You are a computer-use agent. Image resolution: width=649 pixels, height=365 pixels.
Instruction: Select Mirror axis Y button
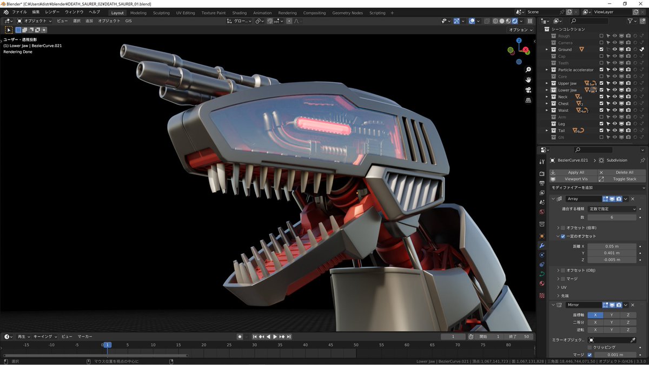pos(612,315)
